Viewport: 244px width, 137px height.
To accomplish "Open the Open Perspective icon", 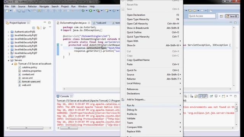I will click(x=221, y=16).
